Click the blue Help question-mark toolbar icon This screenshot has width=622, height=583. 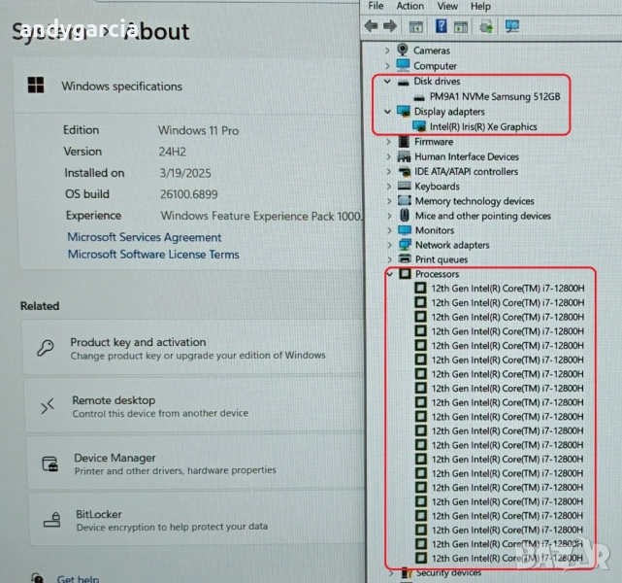tap(441, 26)
